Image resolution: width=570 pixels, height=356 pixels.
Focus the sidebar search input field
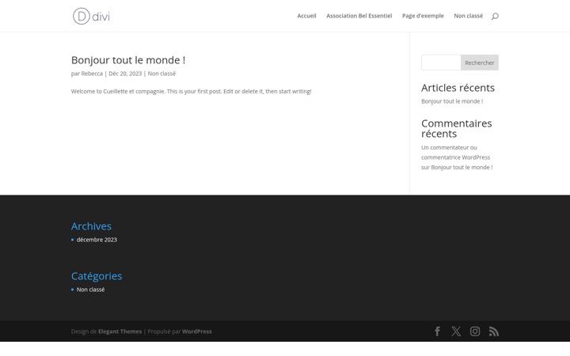[x=441, y=62]
